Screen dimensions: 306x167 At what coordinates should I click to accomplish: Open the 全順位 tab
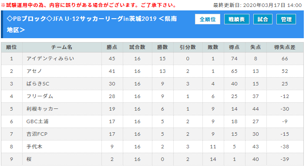click(208, 19)
